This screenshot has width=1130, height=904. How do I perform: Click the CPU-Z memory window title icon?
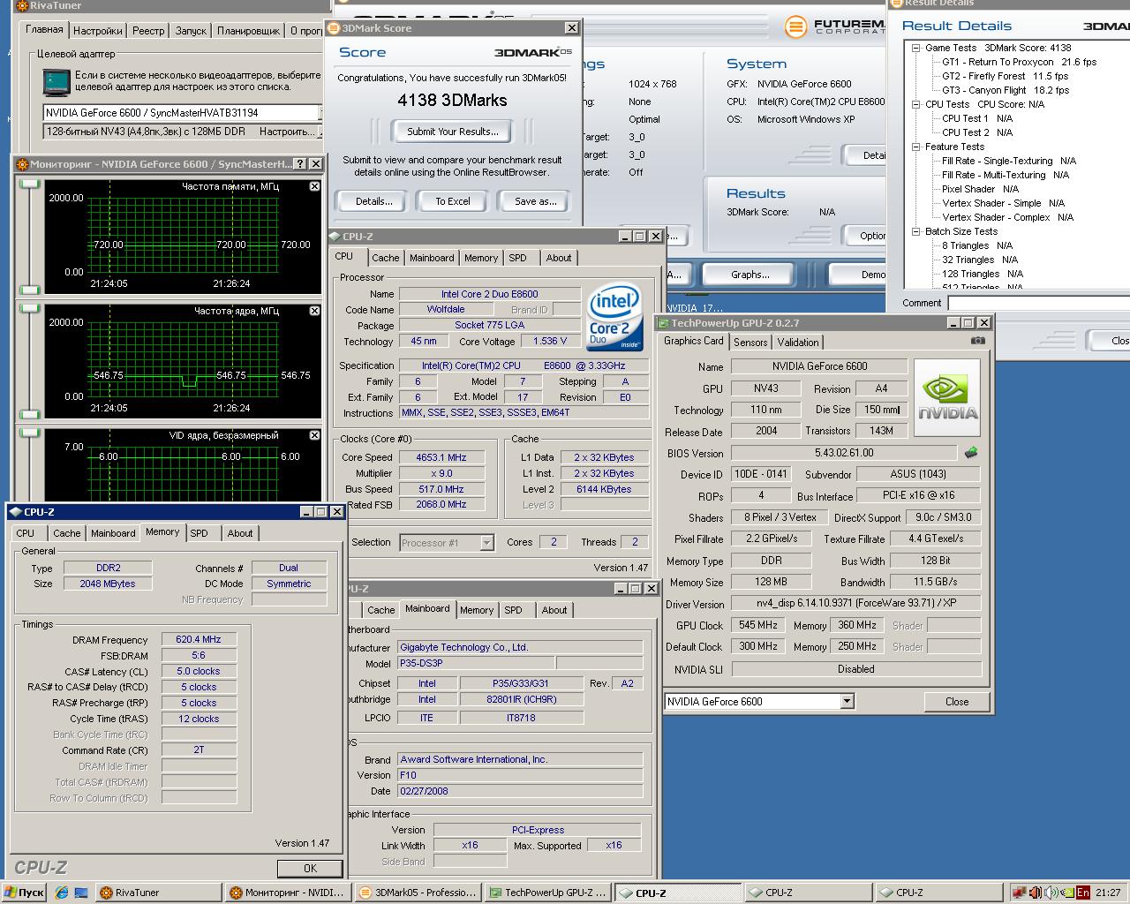click(x=16, y=512)
